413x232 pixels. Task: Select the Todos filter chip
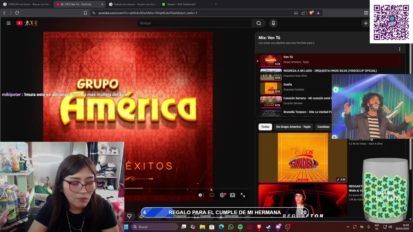coord(265,127)
